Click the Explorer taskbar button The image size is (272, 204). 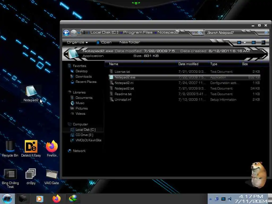[x=23, y=199]
